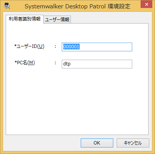
Task: Close the 環境設定 dialog window
Action: [x=146, y=4]
